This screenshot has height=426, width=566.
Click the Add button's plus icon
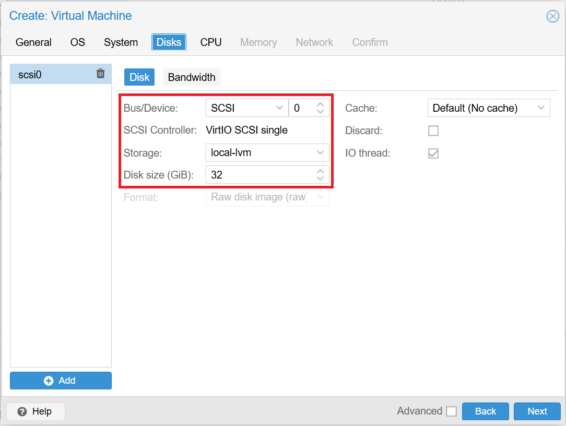pyautogui.click(x=49, y=381)
